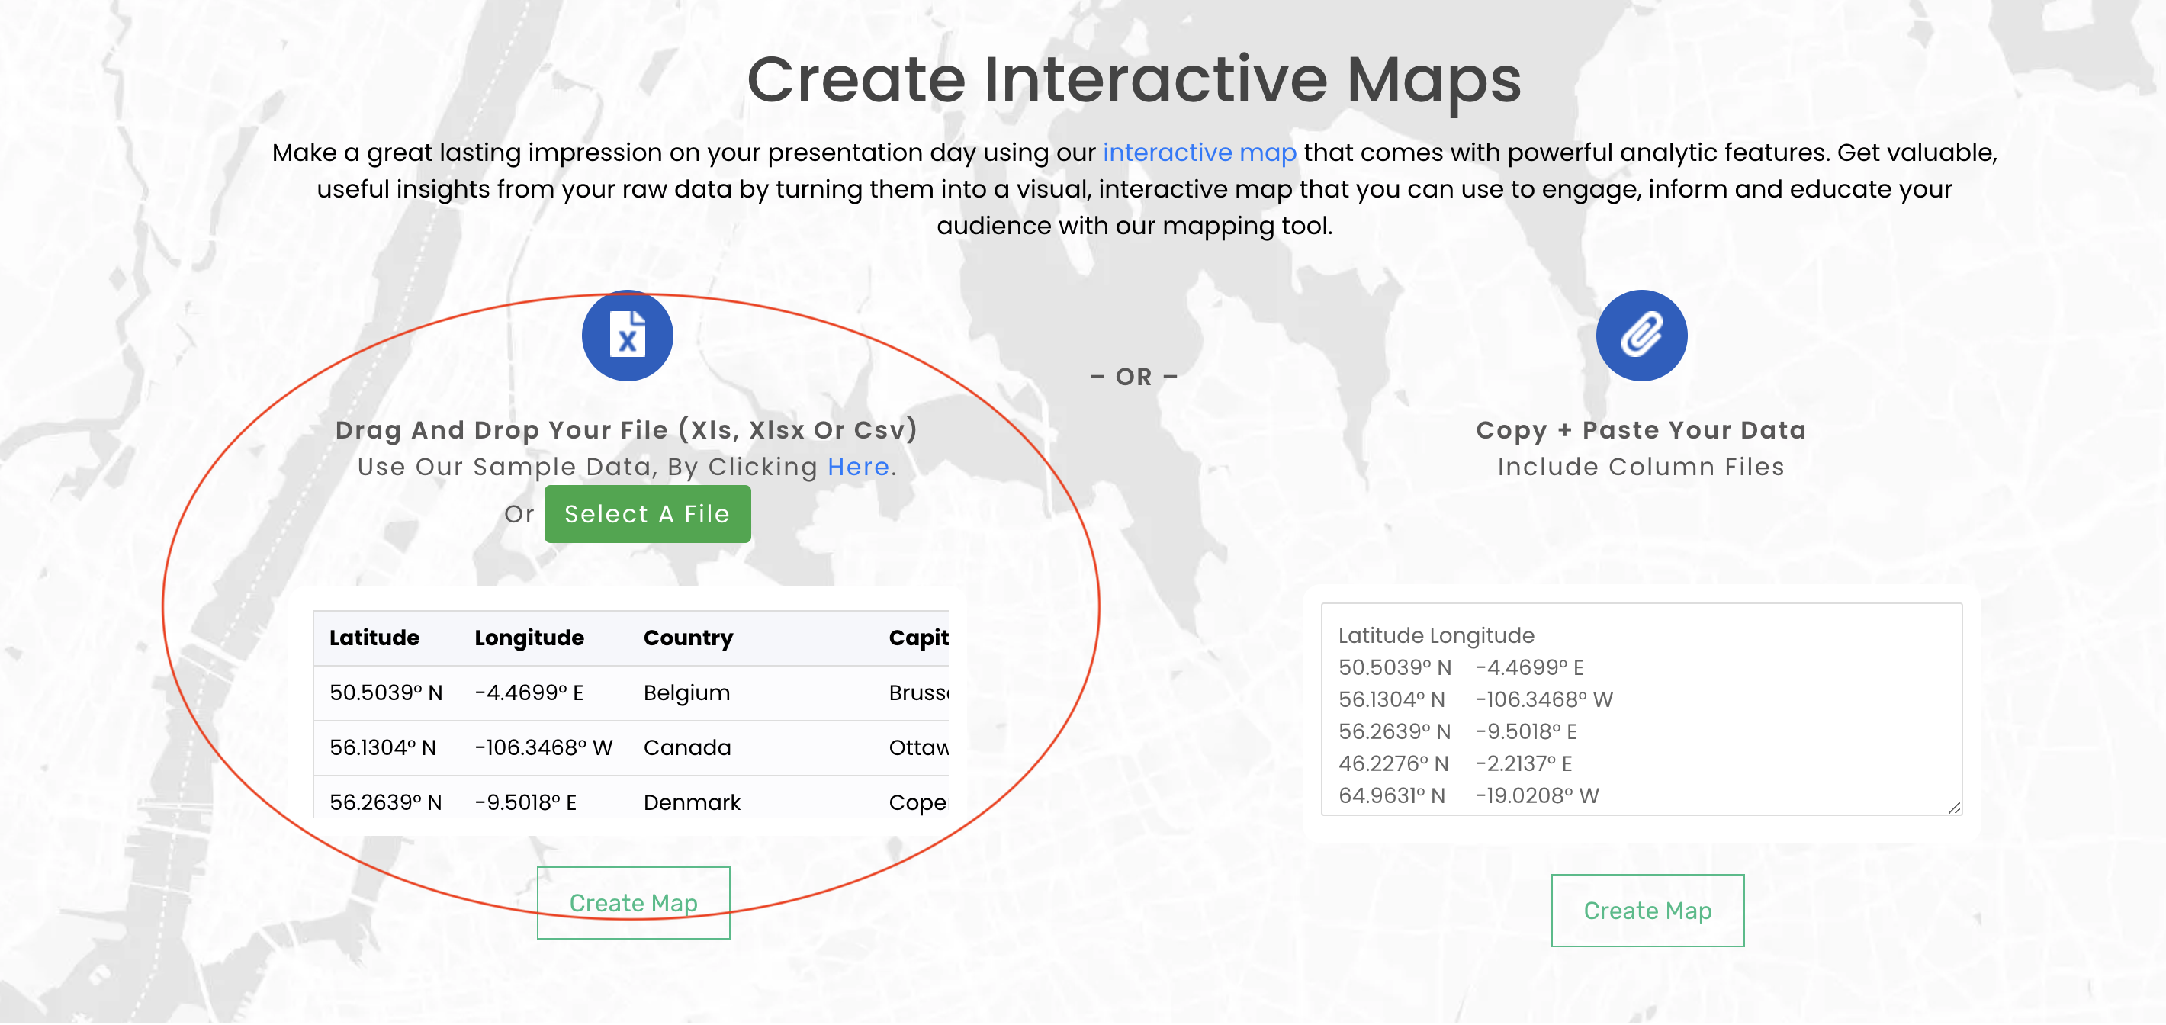Click Create Map under the paste box
This screenshot has width=2166, height=1025.
click(1647, 911)
